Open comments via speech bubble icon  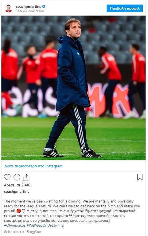point(17,177)
